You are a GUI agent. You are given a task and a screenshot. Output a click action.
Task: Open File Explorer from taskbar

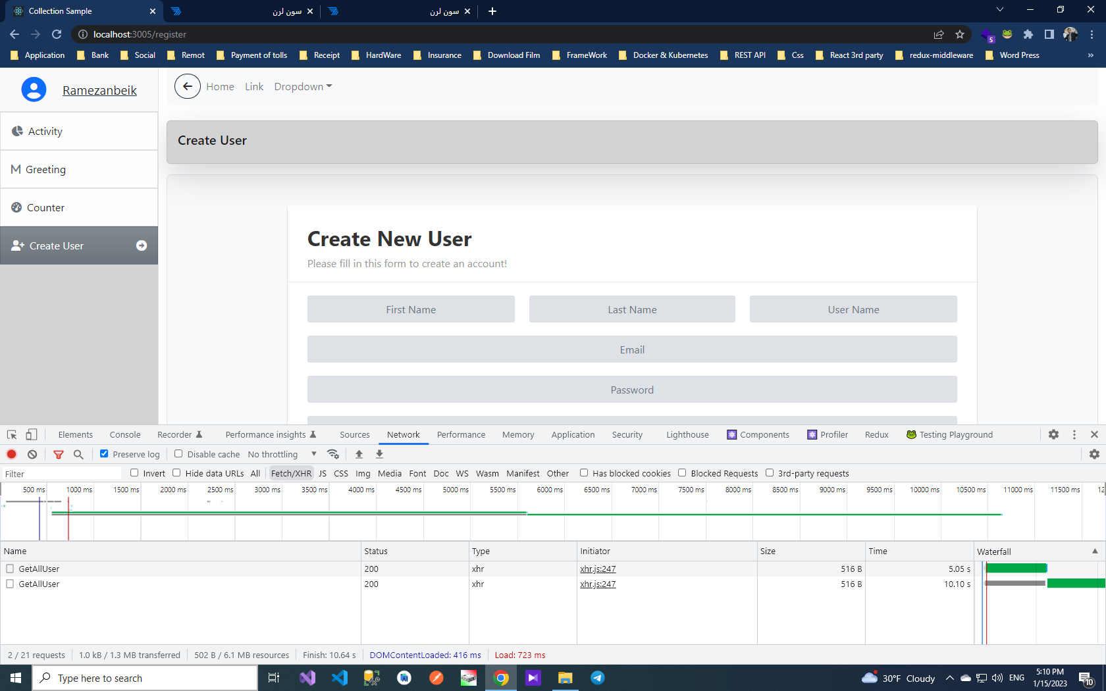tap(566, 678)
